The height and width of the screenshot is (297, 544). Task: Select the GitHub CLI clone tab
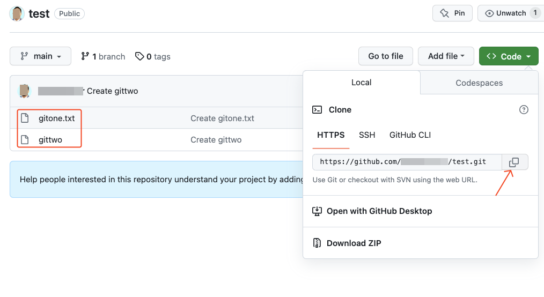click(410, 135)
